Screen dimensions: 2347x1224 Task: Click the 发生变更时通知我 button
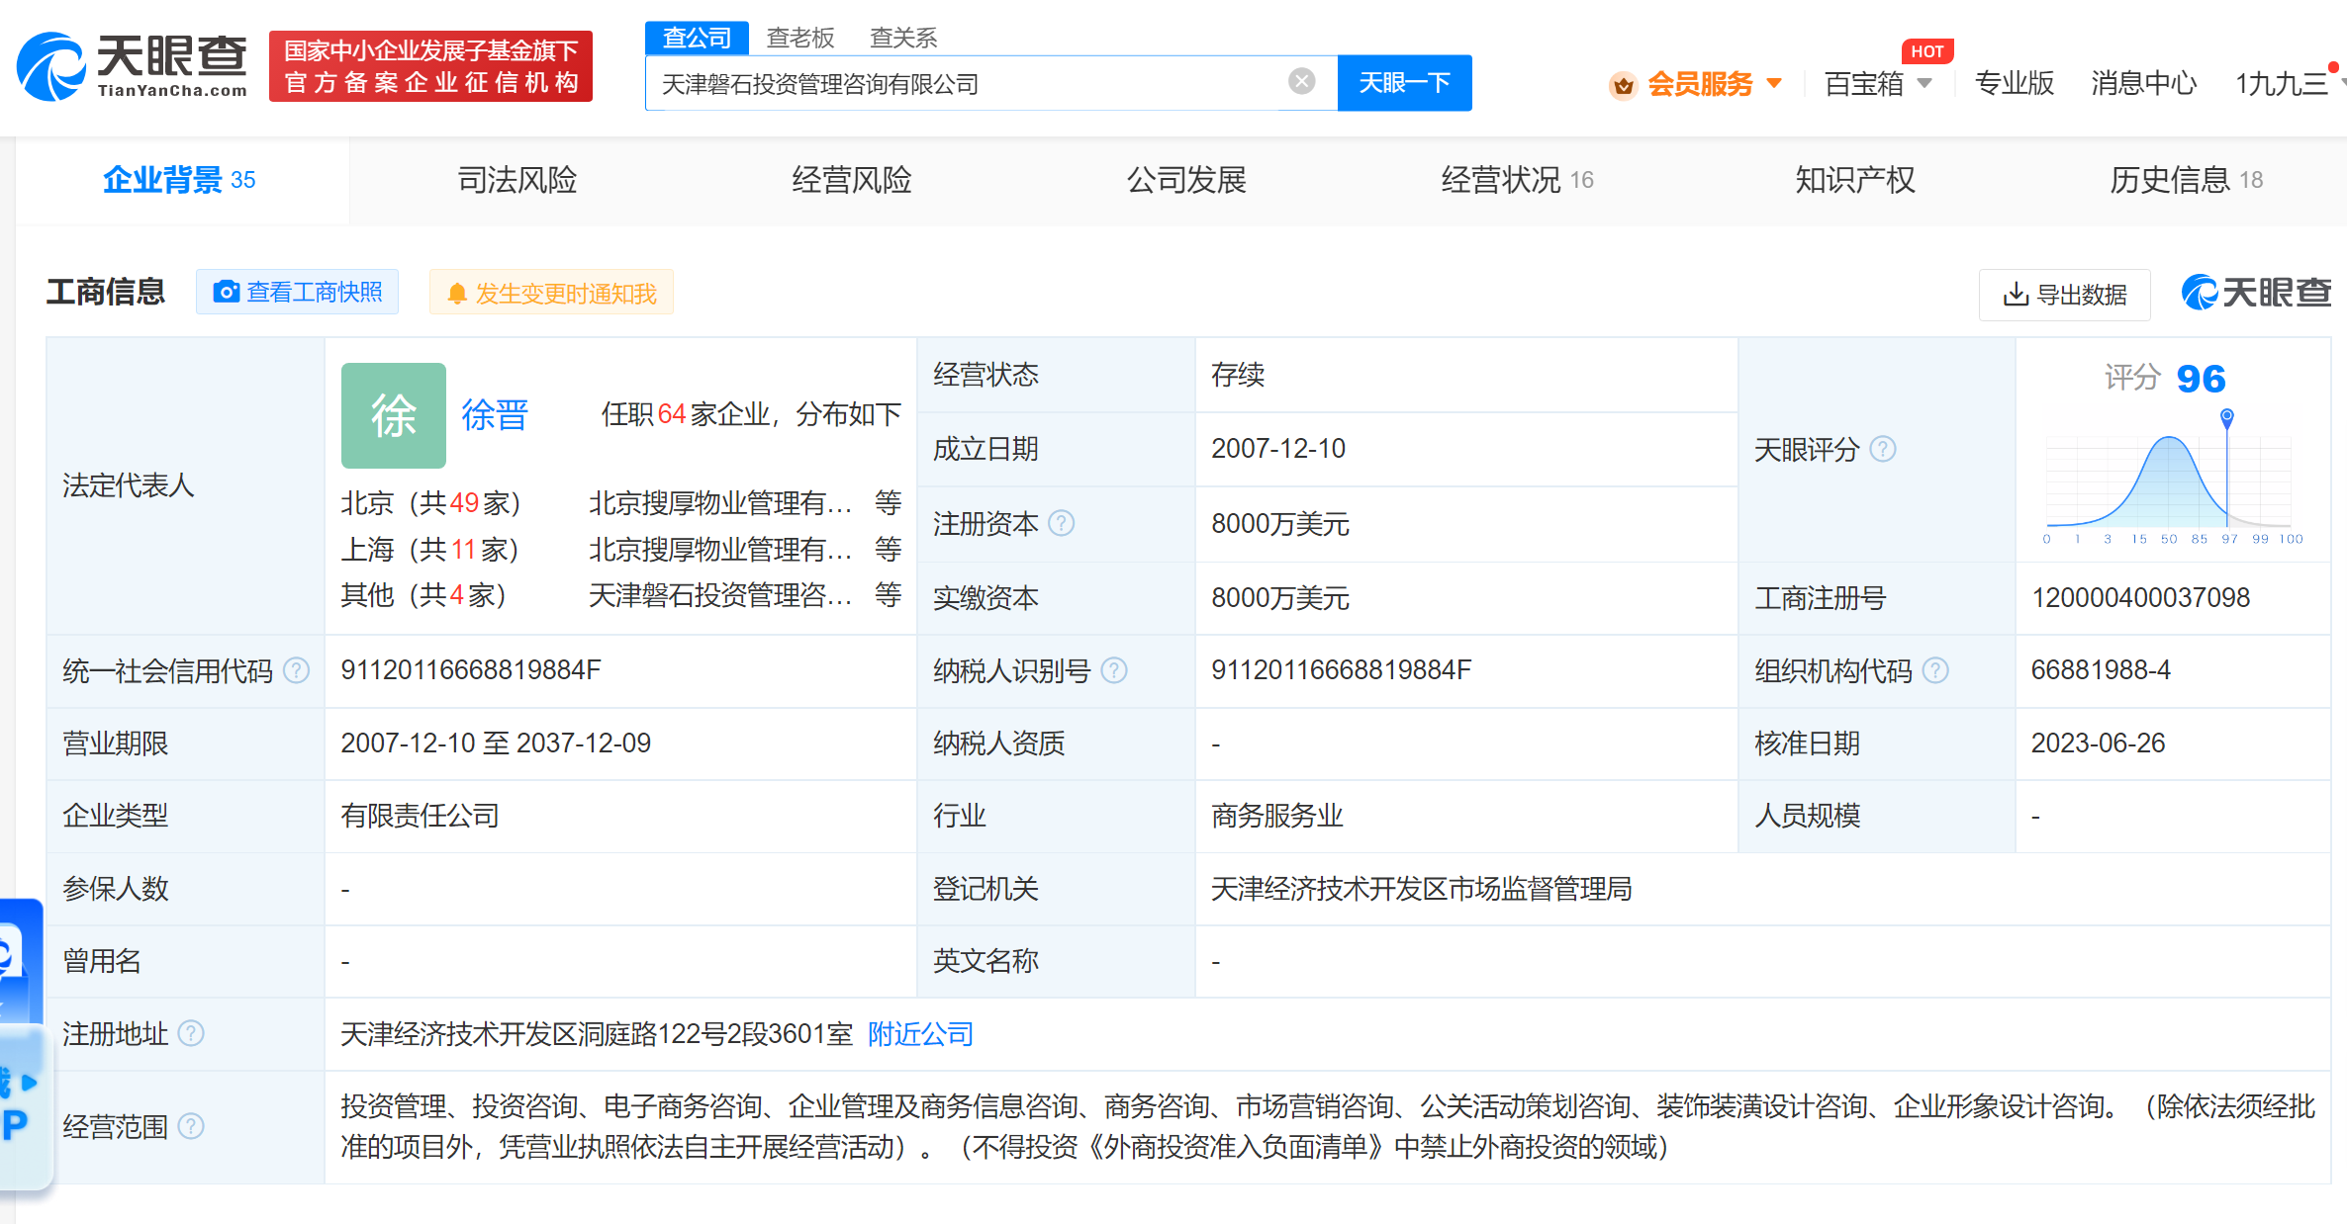pyautogui.click(x=551, y=293)
